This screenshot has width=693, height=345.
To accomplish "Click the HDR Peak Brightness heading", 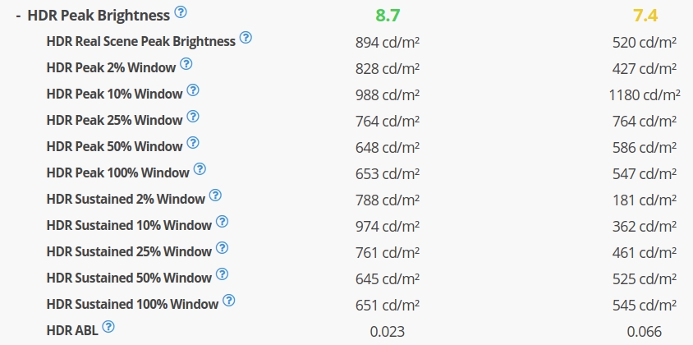I will click(99, 15).
